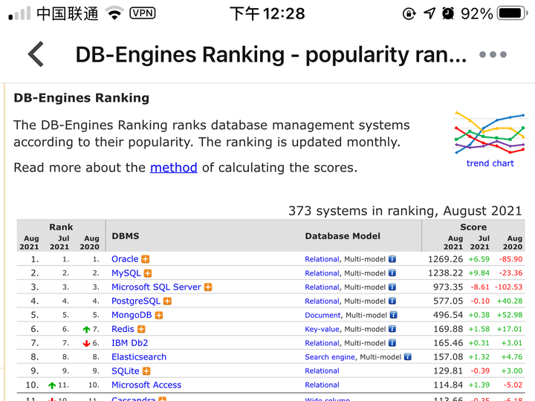
Task: Click info icon in Microsoft SQL Server row
Action: coord(392,287)
